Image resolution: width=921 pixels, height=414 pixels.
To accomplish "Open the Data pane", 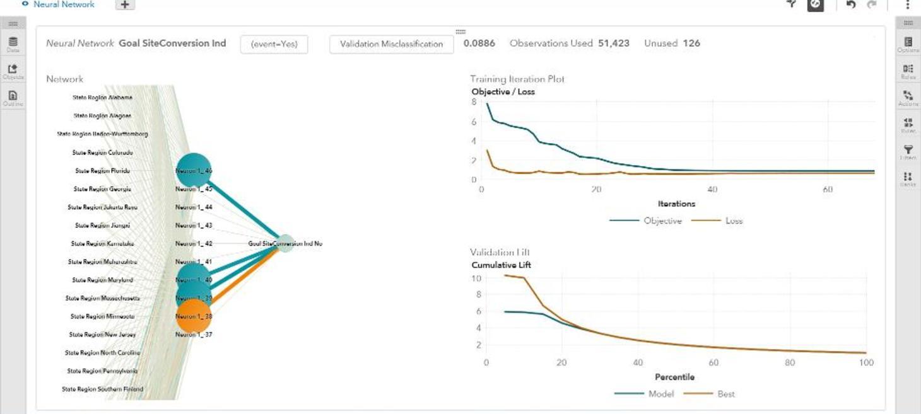I will point(13,44).
